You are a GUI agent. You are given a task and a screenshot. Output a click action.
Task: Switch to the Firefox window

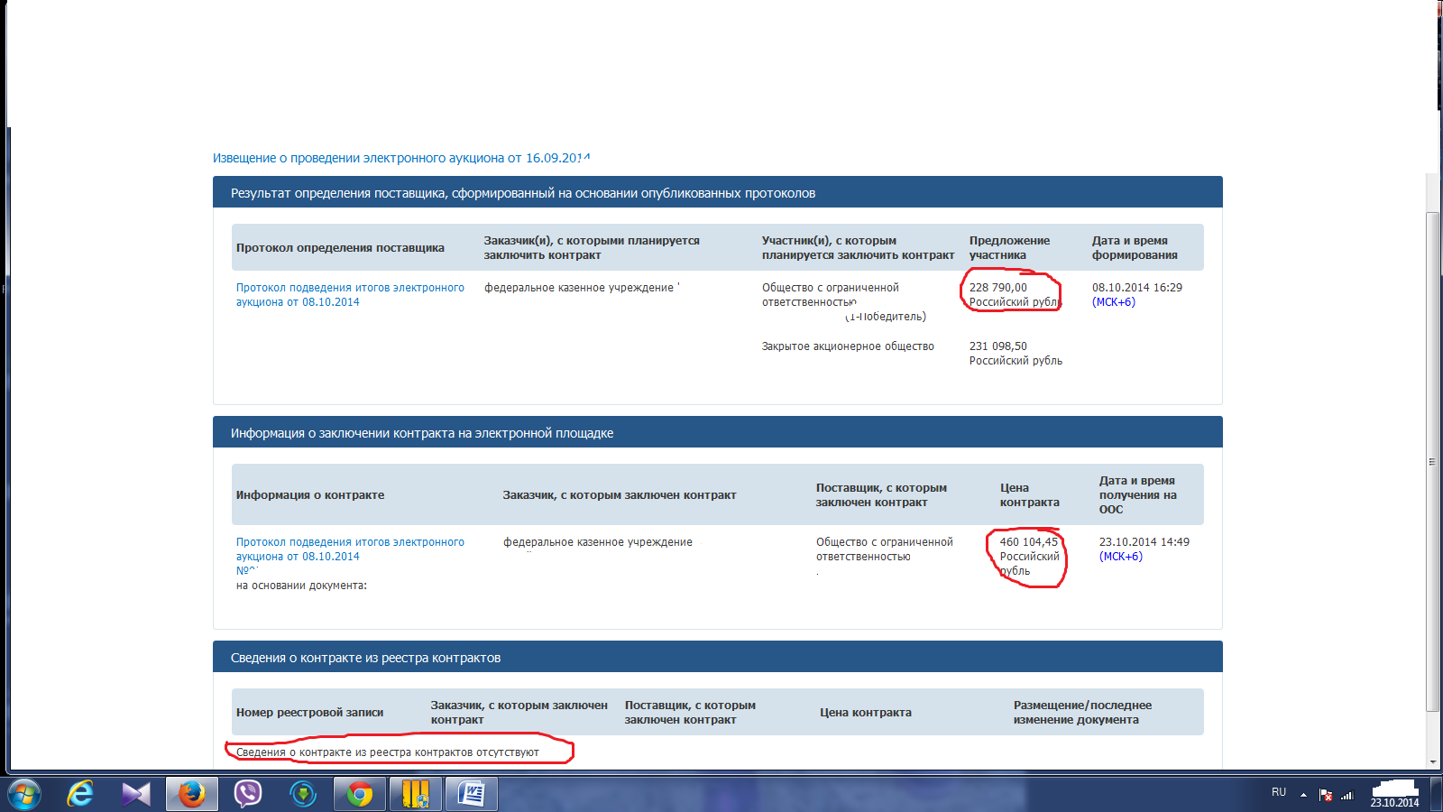point(191,794)
